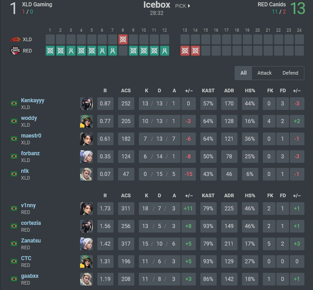Click RED's round 4 win icon
313x290 pixels.
tap(81, 51)
